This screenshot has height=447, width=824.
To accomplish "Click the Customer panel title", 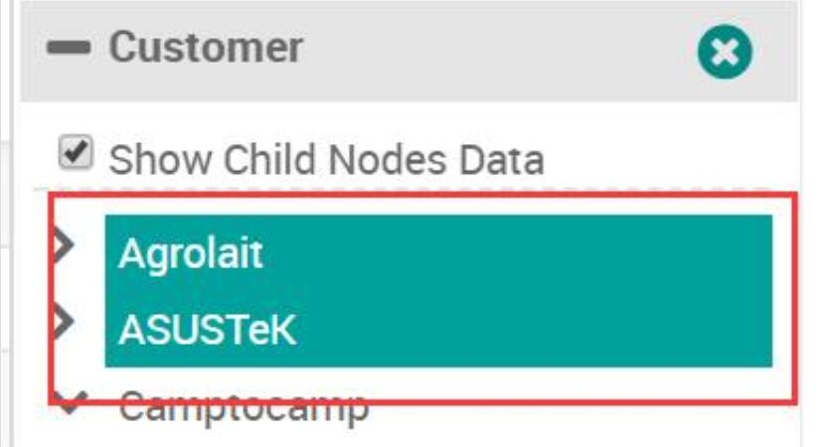I will 206,47.
